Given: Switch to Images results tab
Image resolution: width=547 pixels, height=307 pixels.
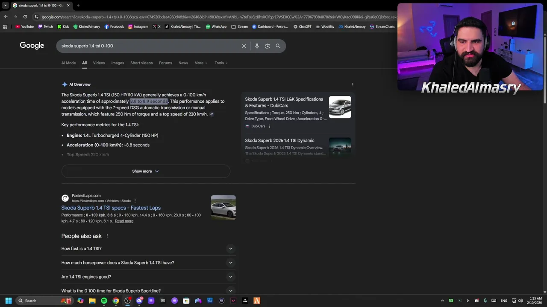Looking at the screenshot, I should click(x=118, y=63).
